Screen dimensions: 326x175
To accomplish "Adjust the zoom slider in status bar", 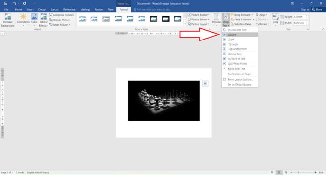I will click(x=299, y=172).
